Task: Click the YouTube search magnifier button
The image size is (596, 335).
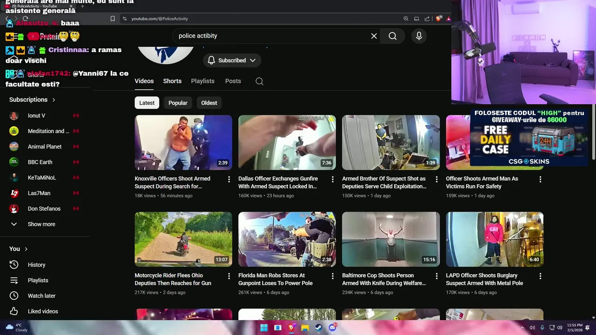Action: [393, 36]
